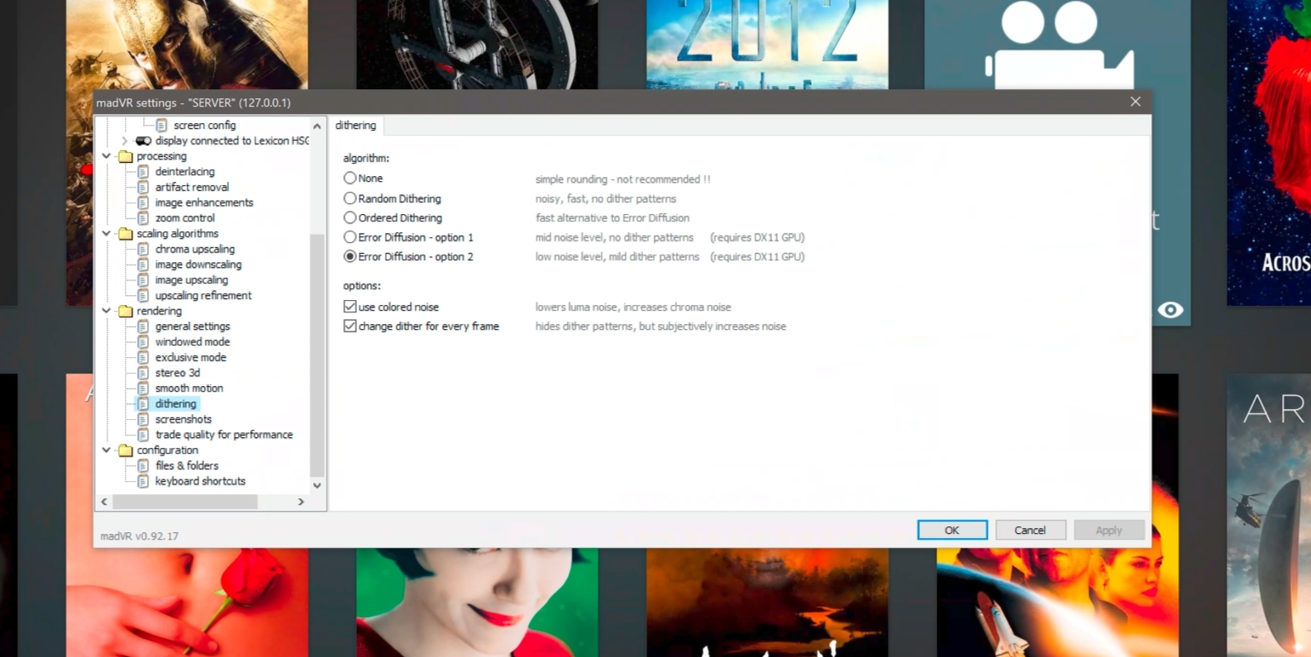Viewport: 1311px width, 657px height.
Task: Click the display device icon for Lexicon
Action: pyautogui.click(x=144, y=140)
